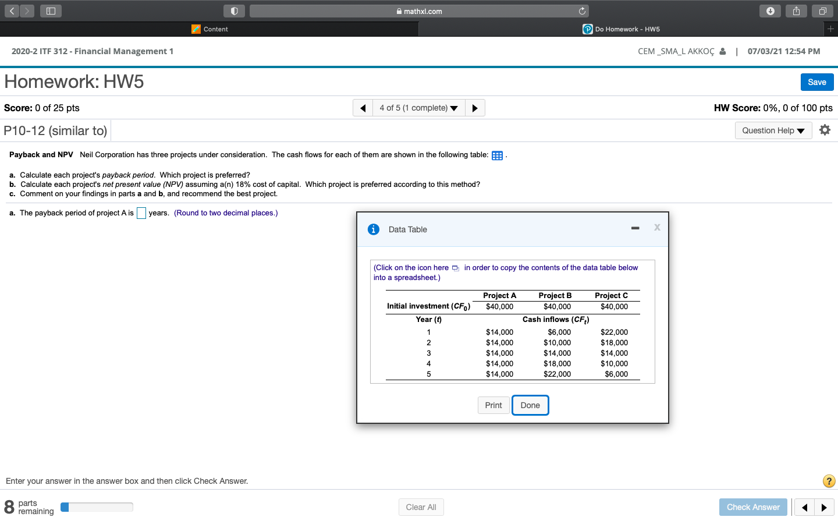Image resolution: width=838 pixels, height=524 pixels.
Task: Open the data table spreadsheet icon in question text
Action: point(497,155)
